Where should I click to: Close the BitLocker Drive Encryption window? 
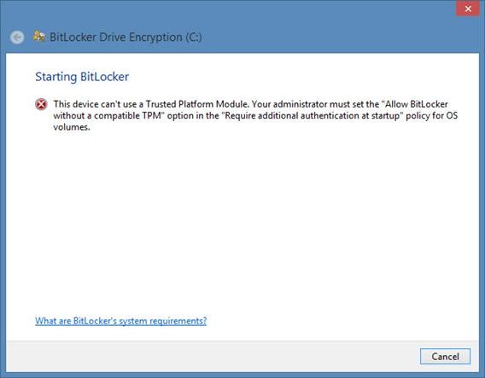coord(468,9)
